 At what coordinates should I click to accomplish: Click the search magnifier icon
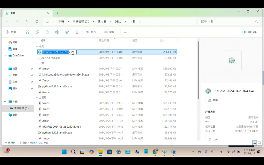[x=256, y=22]
